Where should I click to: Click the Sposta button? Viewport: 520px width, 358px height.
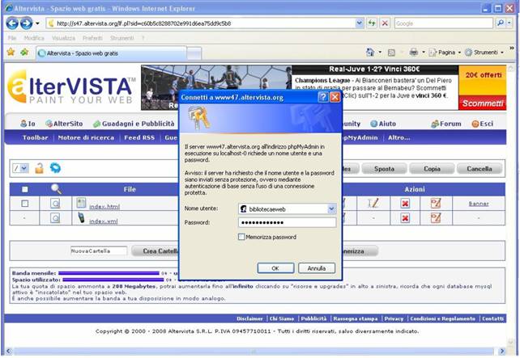[384, 169]
